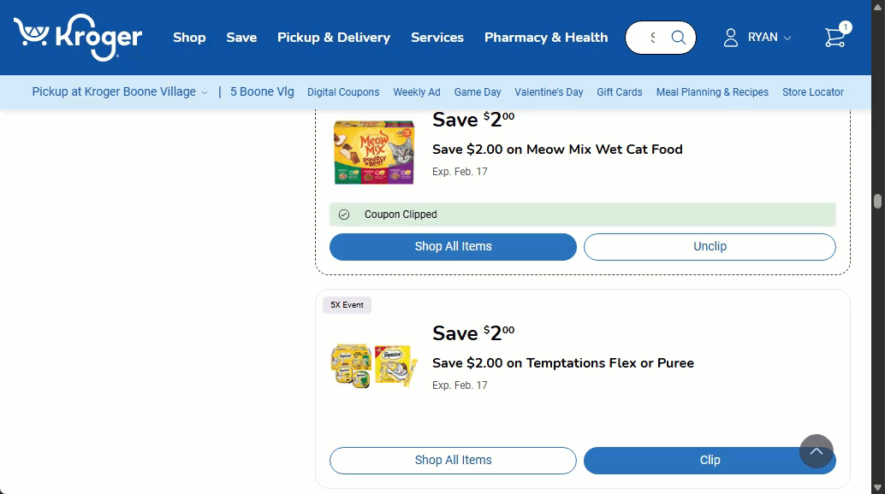Viewport: 885px width, 494px height.
Task: Expand Pickup at Kroger Boone Village selector
Action: pos(120,92)
